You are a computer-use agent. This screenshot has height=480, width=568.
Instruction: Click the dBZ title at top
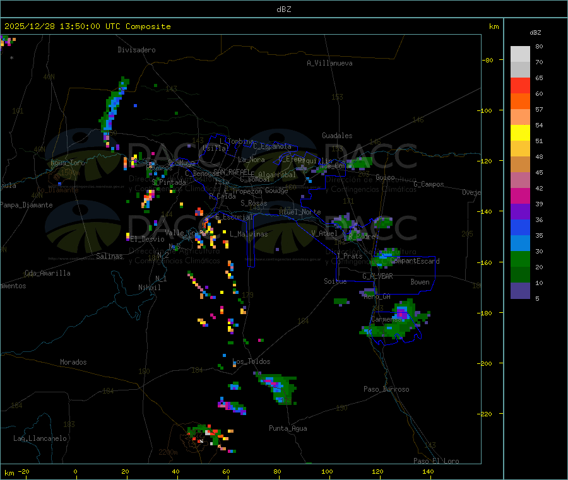(283, 9)
